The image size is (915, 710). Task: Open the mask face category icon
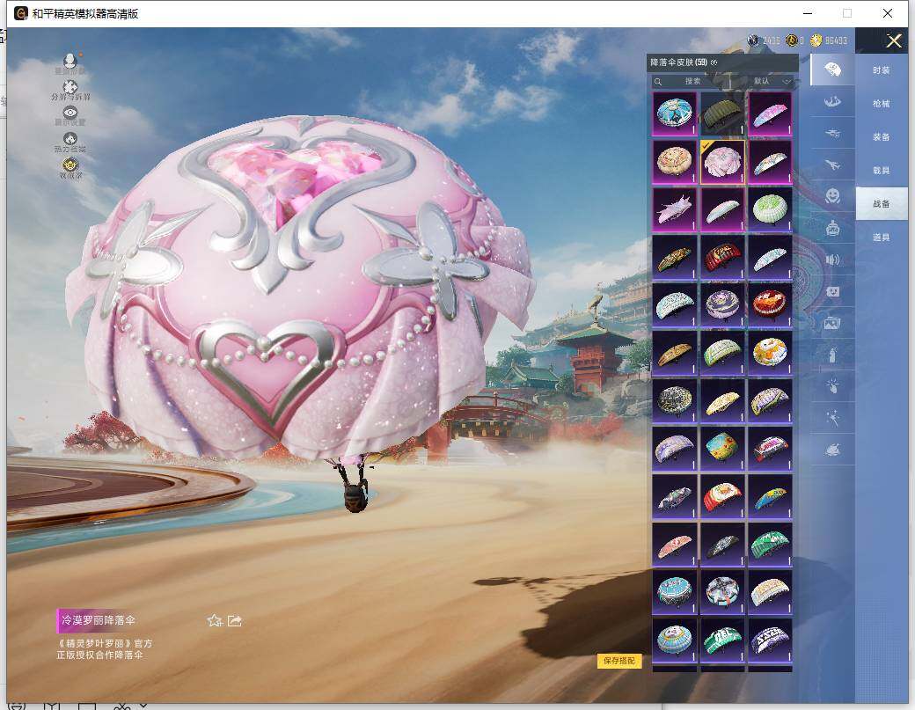pos(832,291)
